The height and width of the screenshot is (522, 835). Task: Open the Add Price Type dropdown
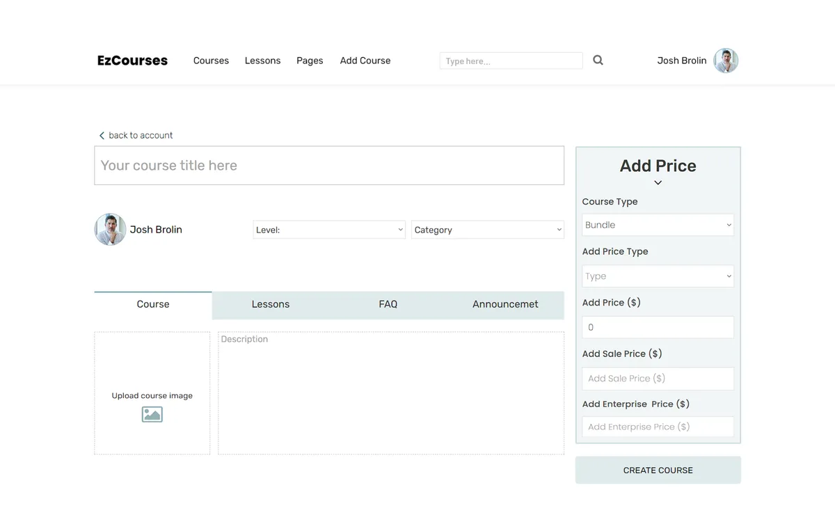[x=658, y=276]
